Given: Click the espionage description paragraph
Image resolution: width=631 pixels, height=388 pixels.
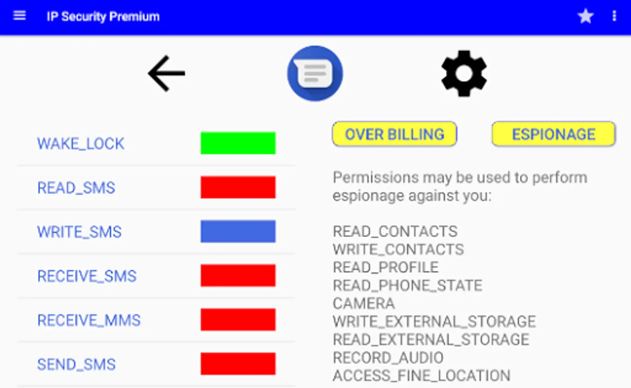Looking at the screenshot, I should [x=460, y=186].
